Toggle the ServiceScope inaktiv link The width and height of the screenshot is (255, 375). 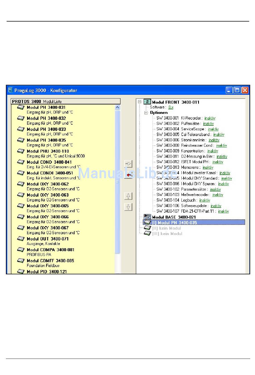[x=213, y=129]
